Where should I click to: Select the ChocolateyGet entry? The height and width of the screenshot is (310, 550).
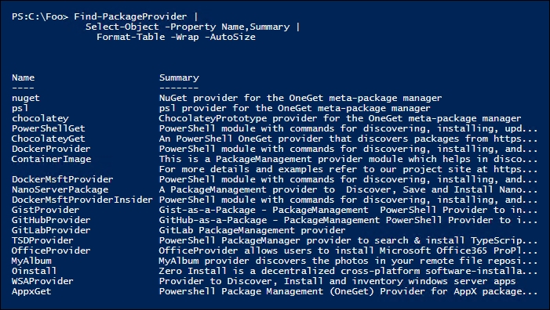pos(49,139)
